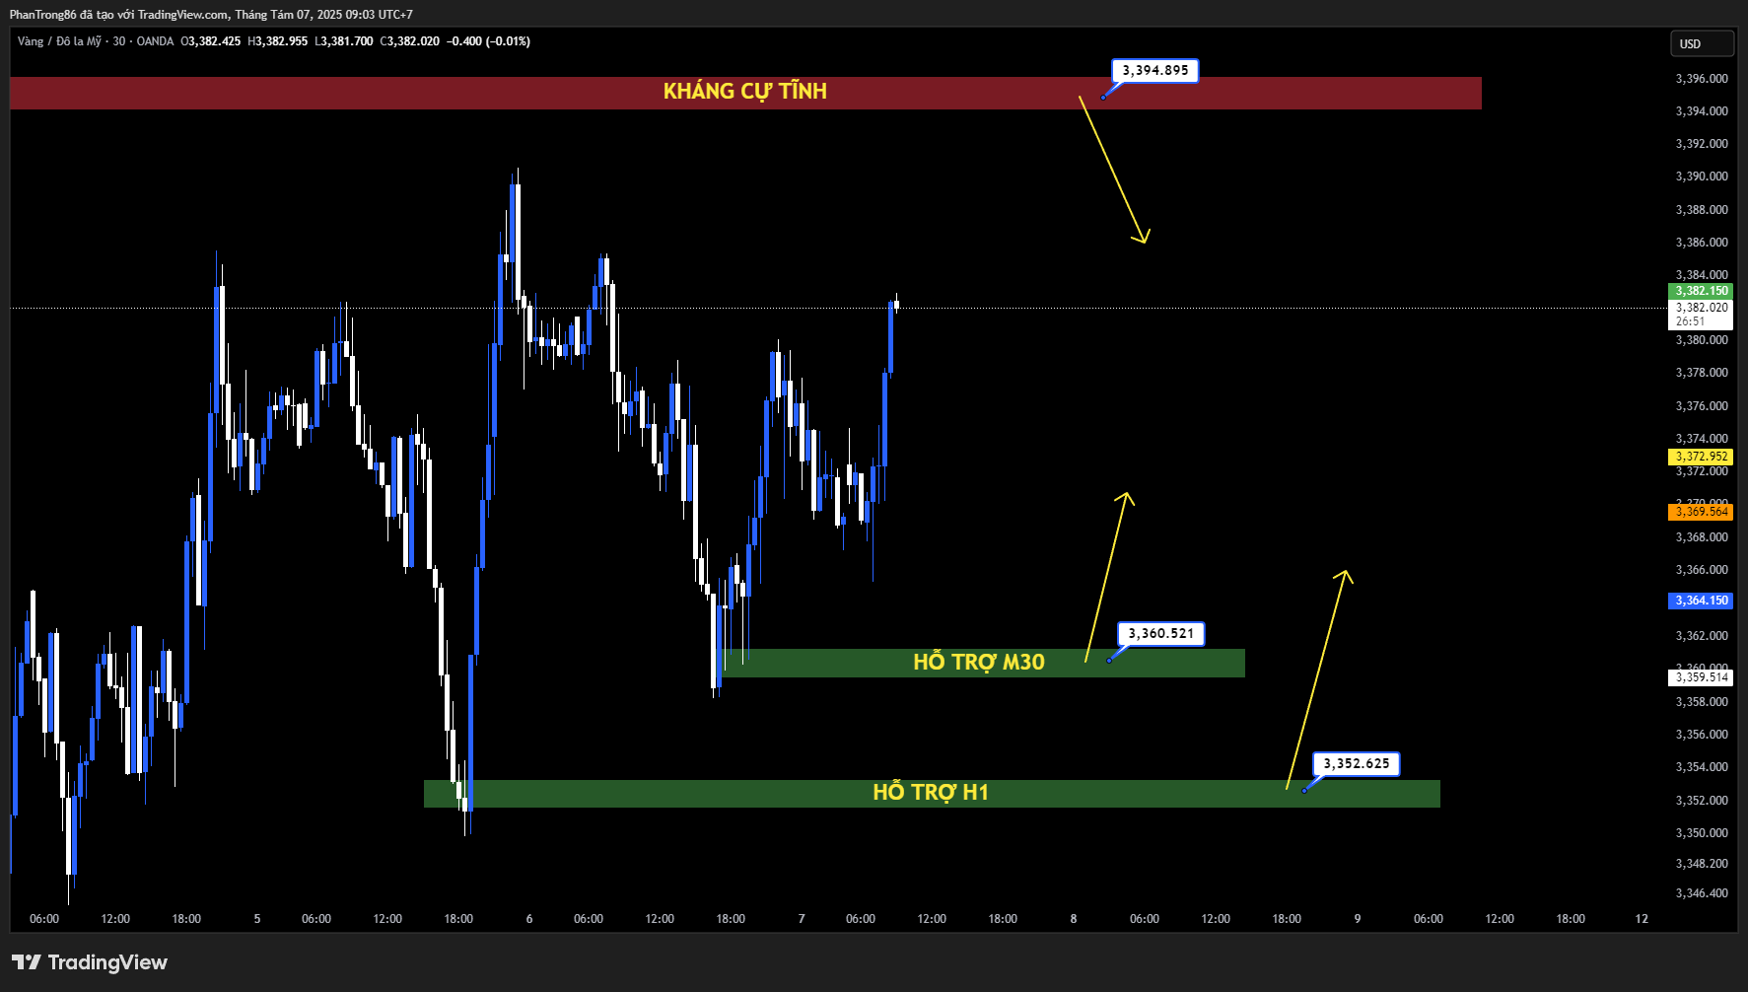Click the OANDA source label
Viewport: 1748px width, 992px height.
point(155,41)
